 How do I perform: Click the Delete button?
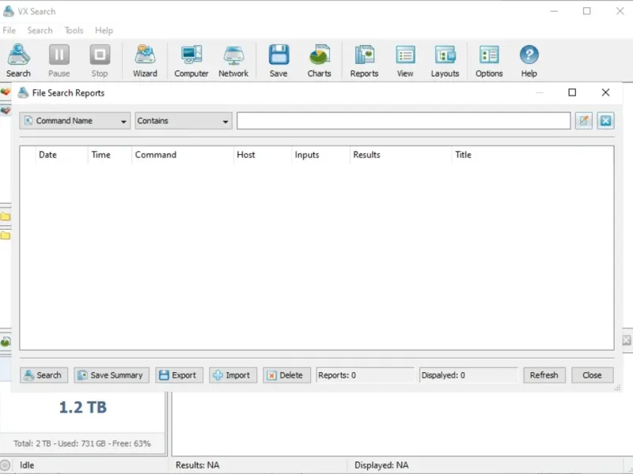(286, 375)
